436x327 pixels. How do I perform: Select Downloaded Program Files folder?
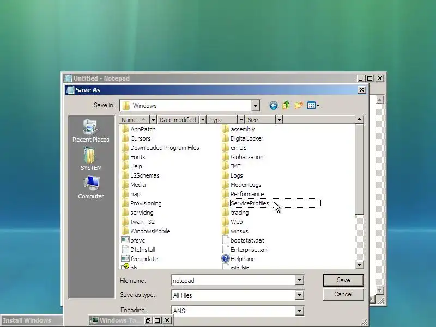(160, 148)
